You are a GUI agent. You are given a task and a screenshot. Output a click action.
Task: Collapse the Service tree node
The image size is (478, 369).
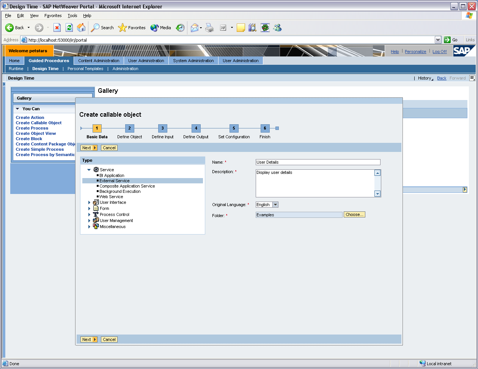tap(89, 170)
